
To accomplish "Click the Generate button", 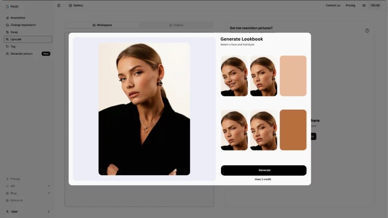I will pyautogui.click(x=264, y=170).
